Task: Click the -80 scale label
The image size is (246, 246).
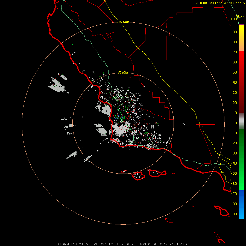Action: point(234,204)
